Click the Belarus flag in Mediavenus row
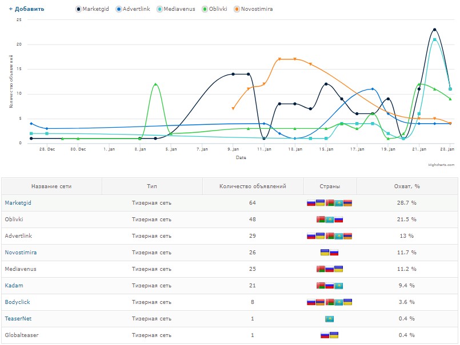 click(321, 269)
